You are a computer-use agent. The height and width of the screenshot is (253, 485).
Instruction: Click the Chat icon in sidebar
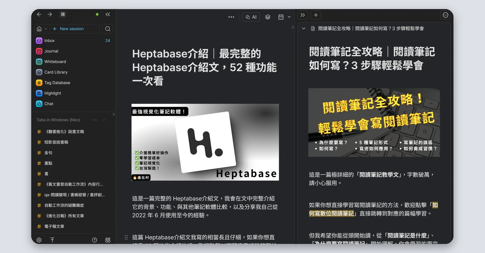point(39,104)
